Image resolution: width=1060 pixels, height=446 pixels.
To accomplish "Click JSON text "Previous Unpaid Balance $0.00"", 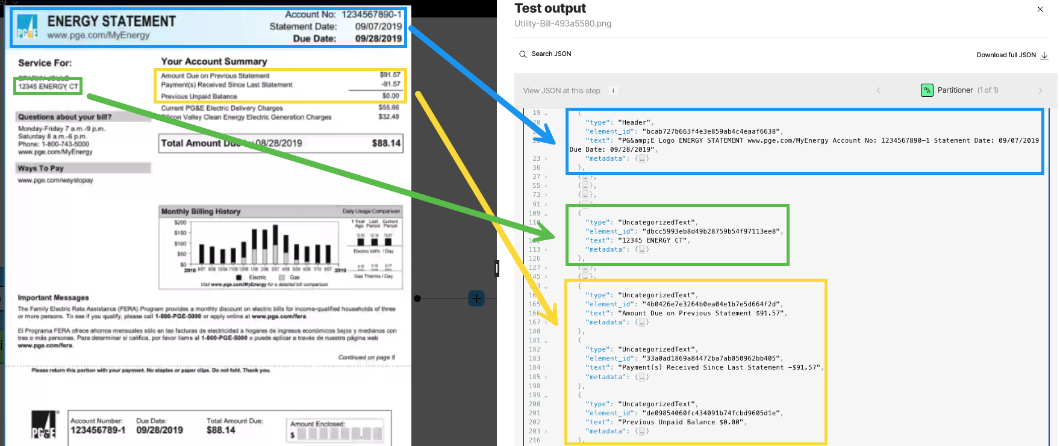I will (681, 423).
